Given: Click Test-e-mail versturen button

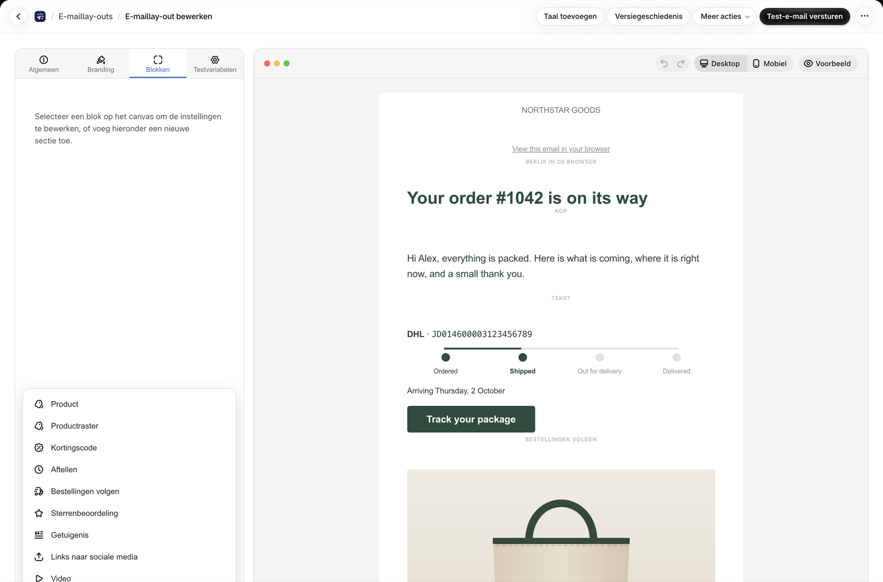Looking at the screenshot, I should (804, 17).
